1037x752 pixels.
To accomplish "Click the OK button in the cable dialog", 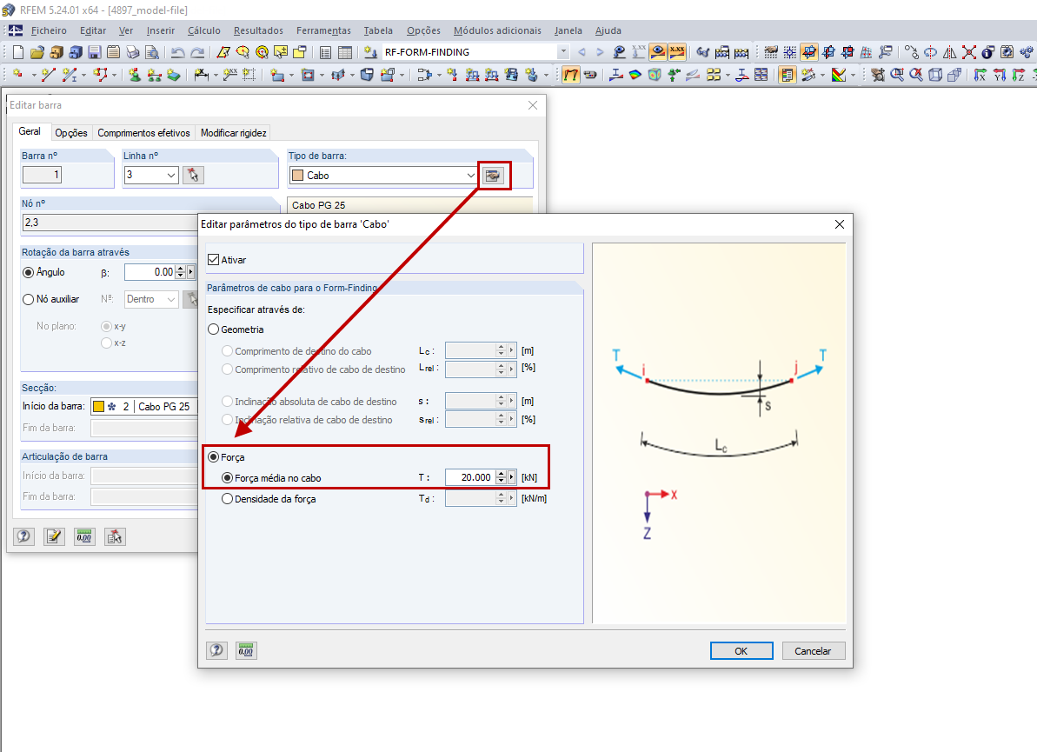I will [x=741, y=649].
